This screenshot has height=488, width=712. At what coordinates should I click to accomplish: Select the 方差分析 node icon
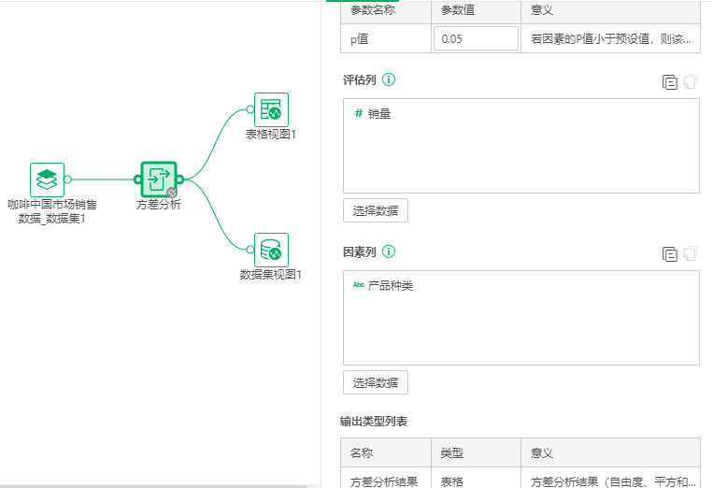click(x=158, y=179)
